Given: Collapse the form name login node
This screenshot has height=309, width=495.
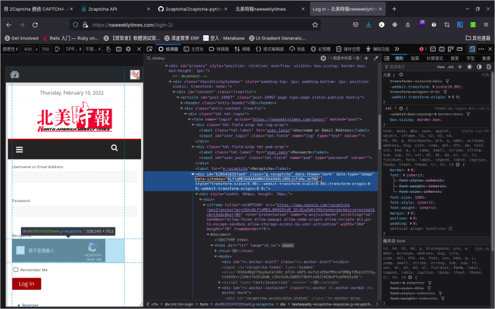Looking at the screenshot, I should click(189, 119).
